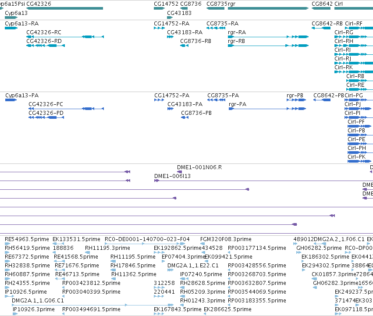Screen dimensions: 373x316
Task: Click the 312258 EST label
Action: [x=164, y=283]
